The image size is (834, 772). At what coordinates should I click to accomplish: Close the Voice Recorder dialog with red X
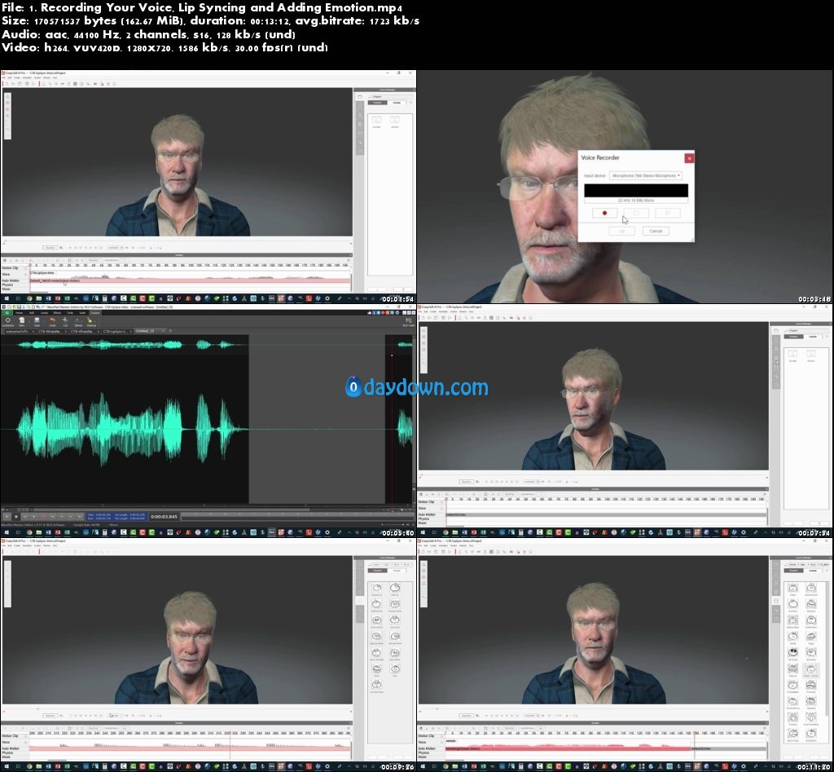tap(689, 158)
